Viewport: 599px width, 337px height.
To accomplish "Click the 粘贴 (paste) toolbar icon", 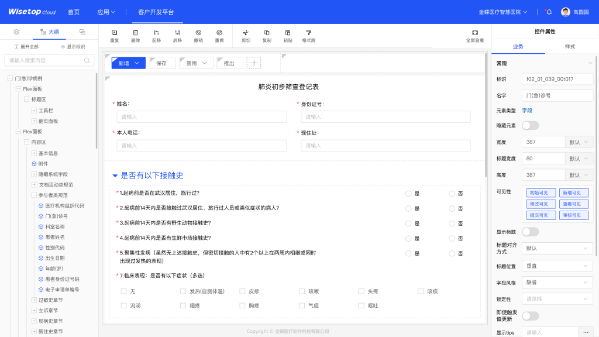I will tap(288, 33).
